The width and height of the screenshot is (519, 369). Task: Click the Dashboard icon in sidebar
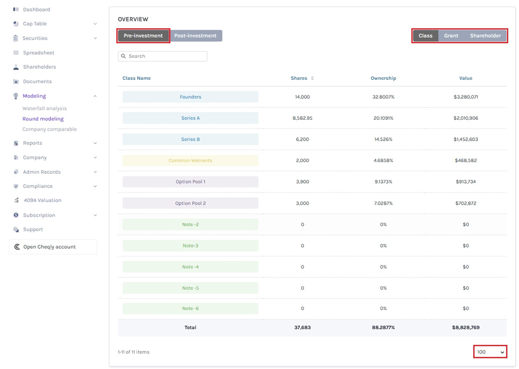tap(16, 9)
